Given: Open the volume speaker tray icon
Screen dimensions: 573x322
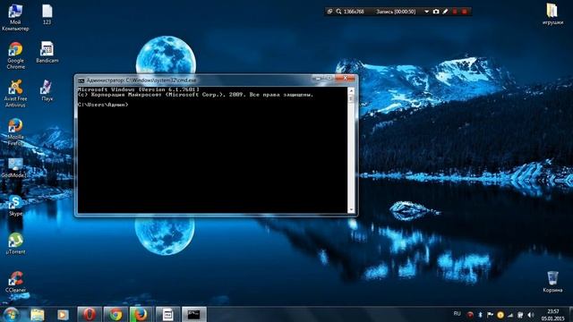Looking at the screenshot, I should pyautogui.click(x=530, y=315).
